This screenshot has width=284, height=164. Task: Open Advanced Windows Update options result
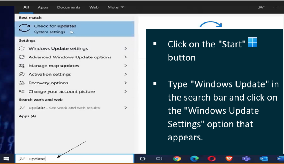point(70,57)
